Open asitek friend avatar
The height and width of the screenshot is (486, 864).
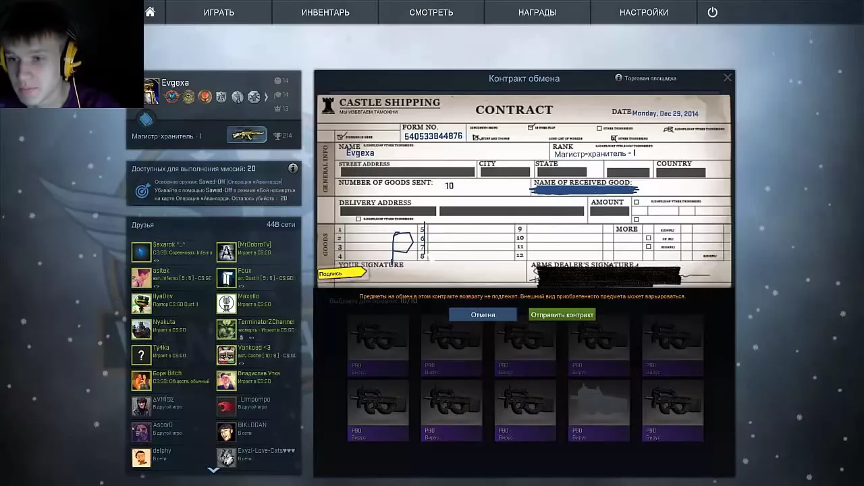coord(141,277)
